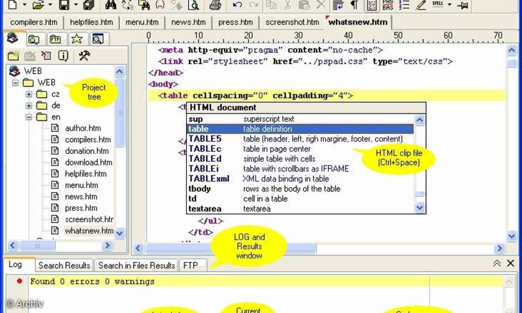Select the open windows search panel tab
Viewport: 522px width, 313px height.
coord(98,40)
